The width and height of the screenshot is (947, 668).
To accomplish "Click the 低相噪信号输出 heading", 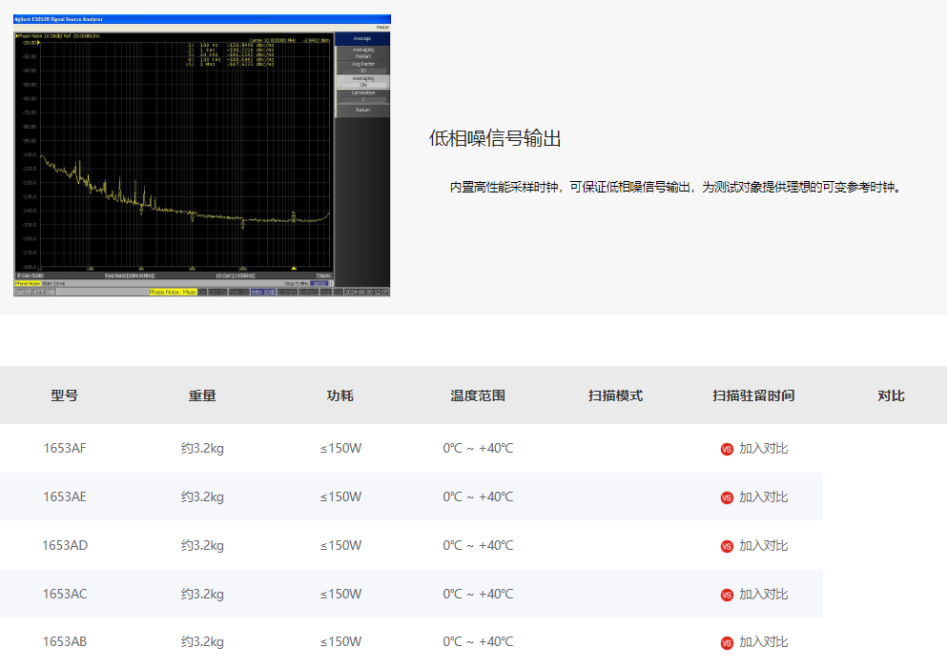I will coord(495,139).
